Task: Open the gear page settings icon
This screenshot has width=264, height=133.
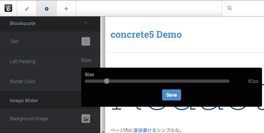Action: point(46,9)
